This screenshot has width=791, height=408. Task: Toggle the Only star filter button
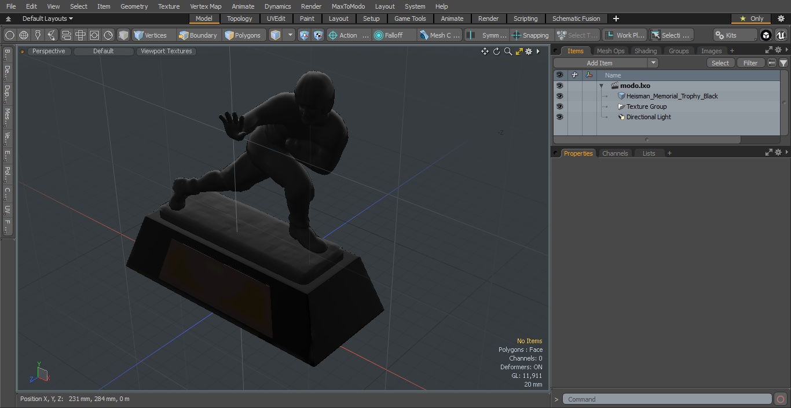[x=752, y=19]
